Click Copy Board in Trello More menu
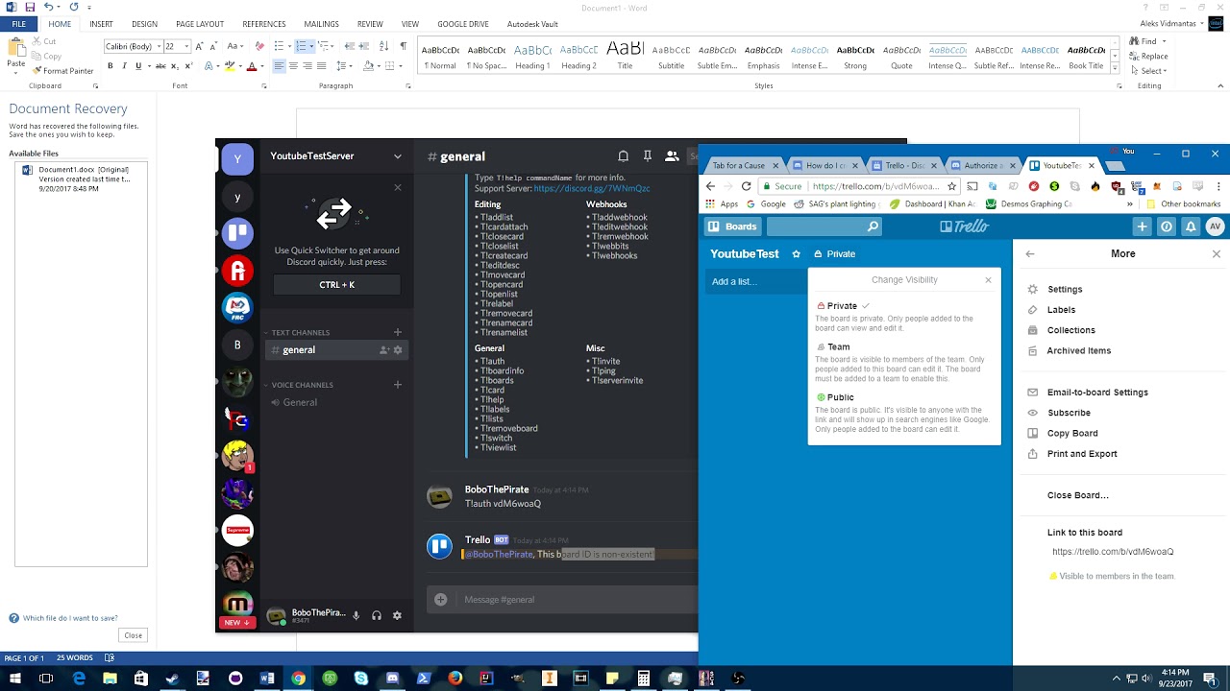 click(1072, 434)
